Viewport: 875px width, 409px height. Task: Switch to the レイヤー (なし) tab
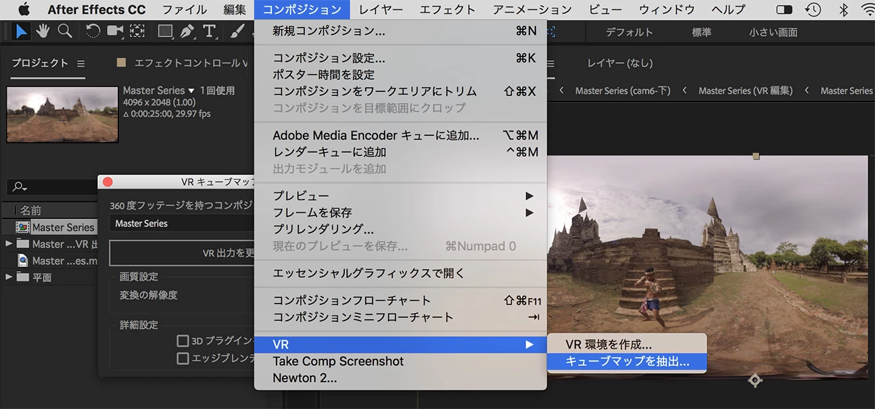[620, 63]
